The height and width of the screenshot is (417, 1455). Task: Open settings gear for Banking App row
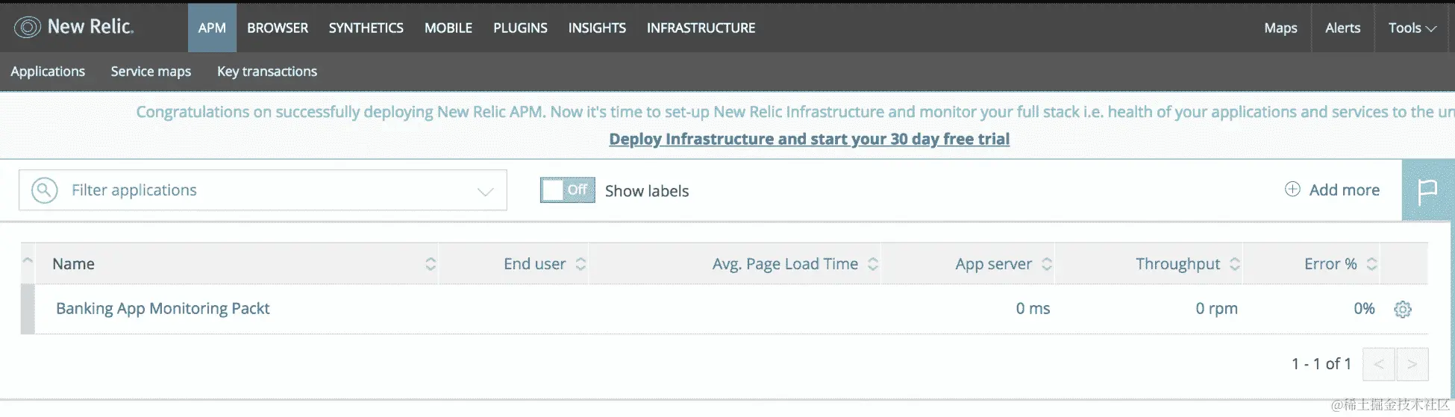(x=1403, y=309)
